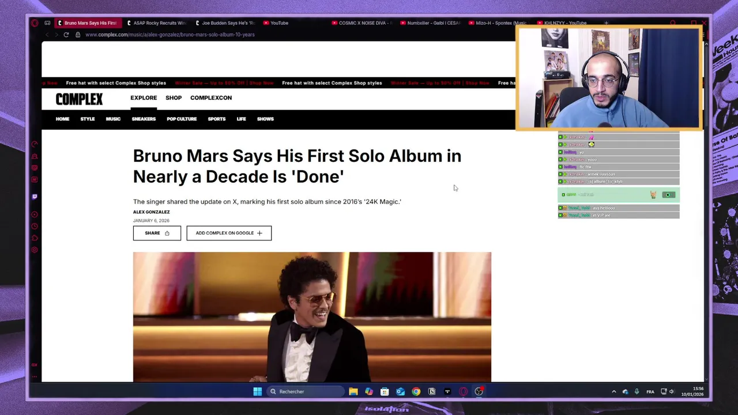Go to the HOME section

62,119
